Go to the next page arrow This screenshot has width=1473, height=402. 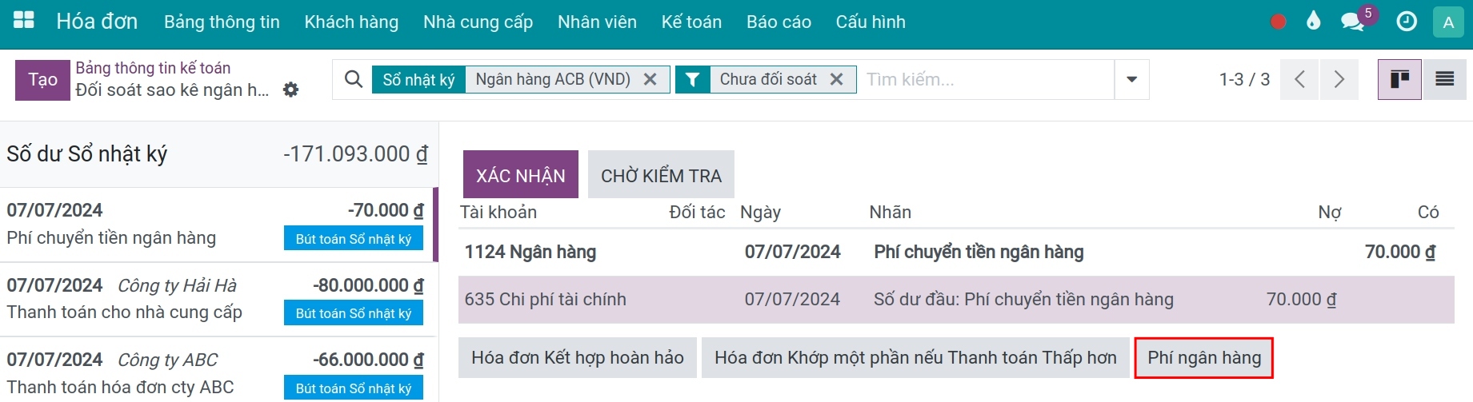coord(1339,79)
